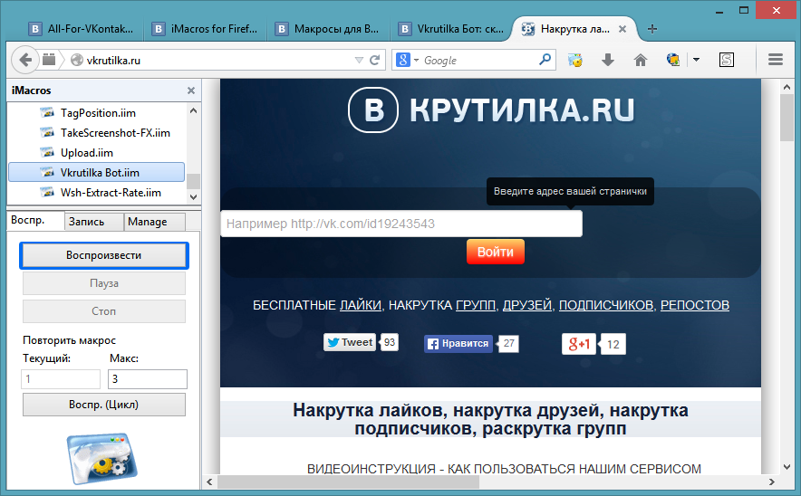The image size is (801, 496).
Task: Click the iMacros logo image in sidebar
Action: (x=102, y=458)
